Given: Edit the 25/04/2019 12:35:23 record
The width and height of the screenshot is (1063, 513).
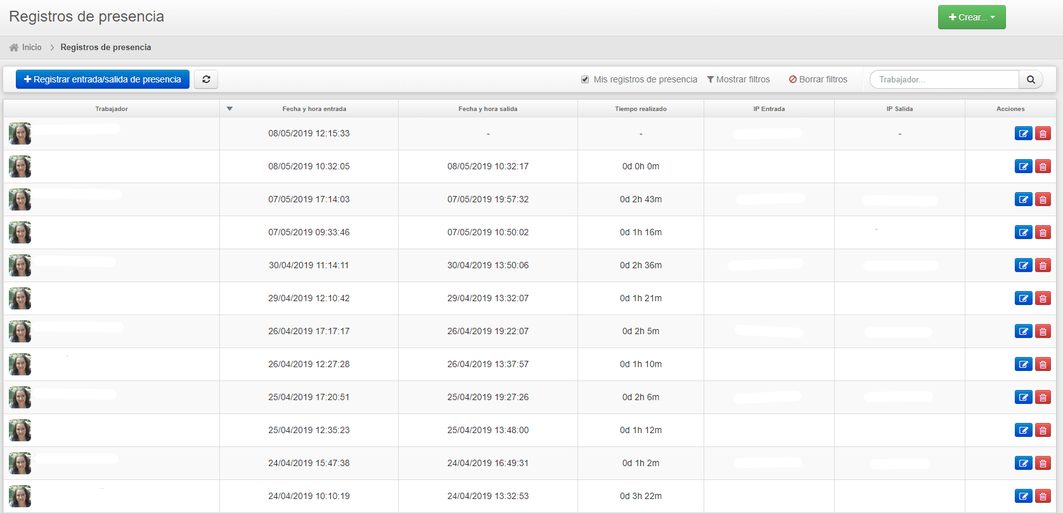Looking at the screenshot, I should [x=1023, y=430].
